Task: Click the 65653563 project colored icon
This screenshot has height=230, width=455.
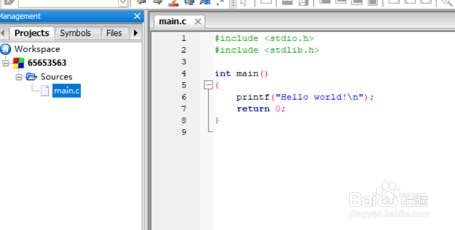Action: pos(18,63)
